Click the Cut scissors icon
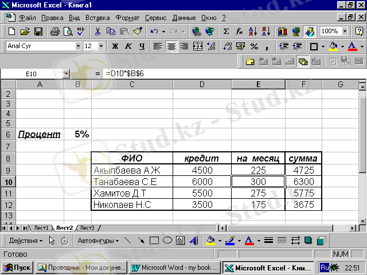367x275 pixels. (98, 32)
